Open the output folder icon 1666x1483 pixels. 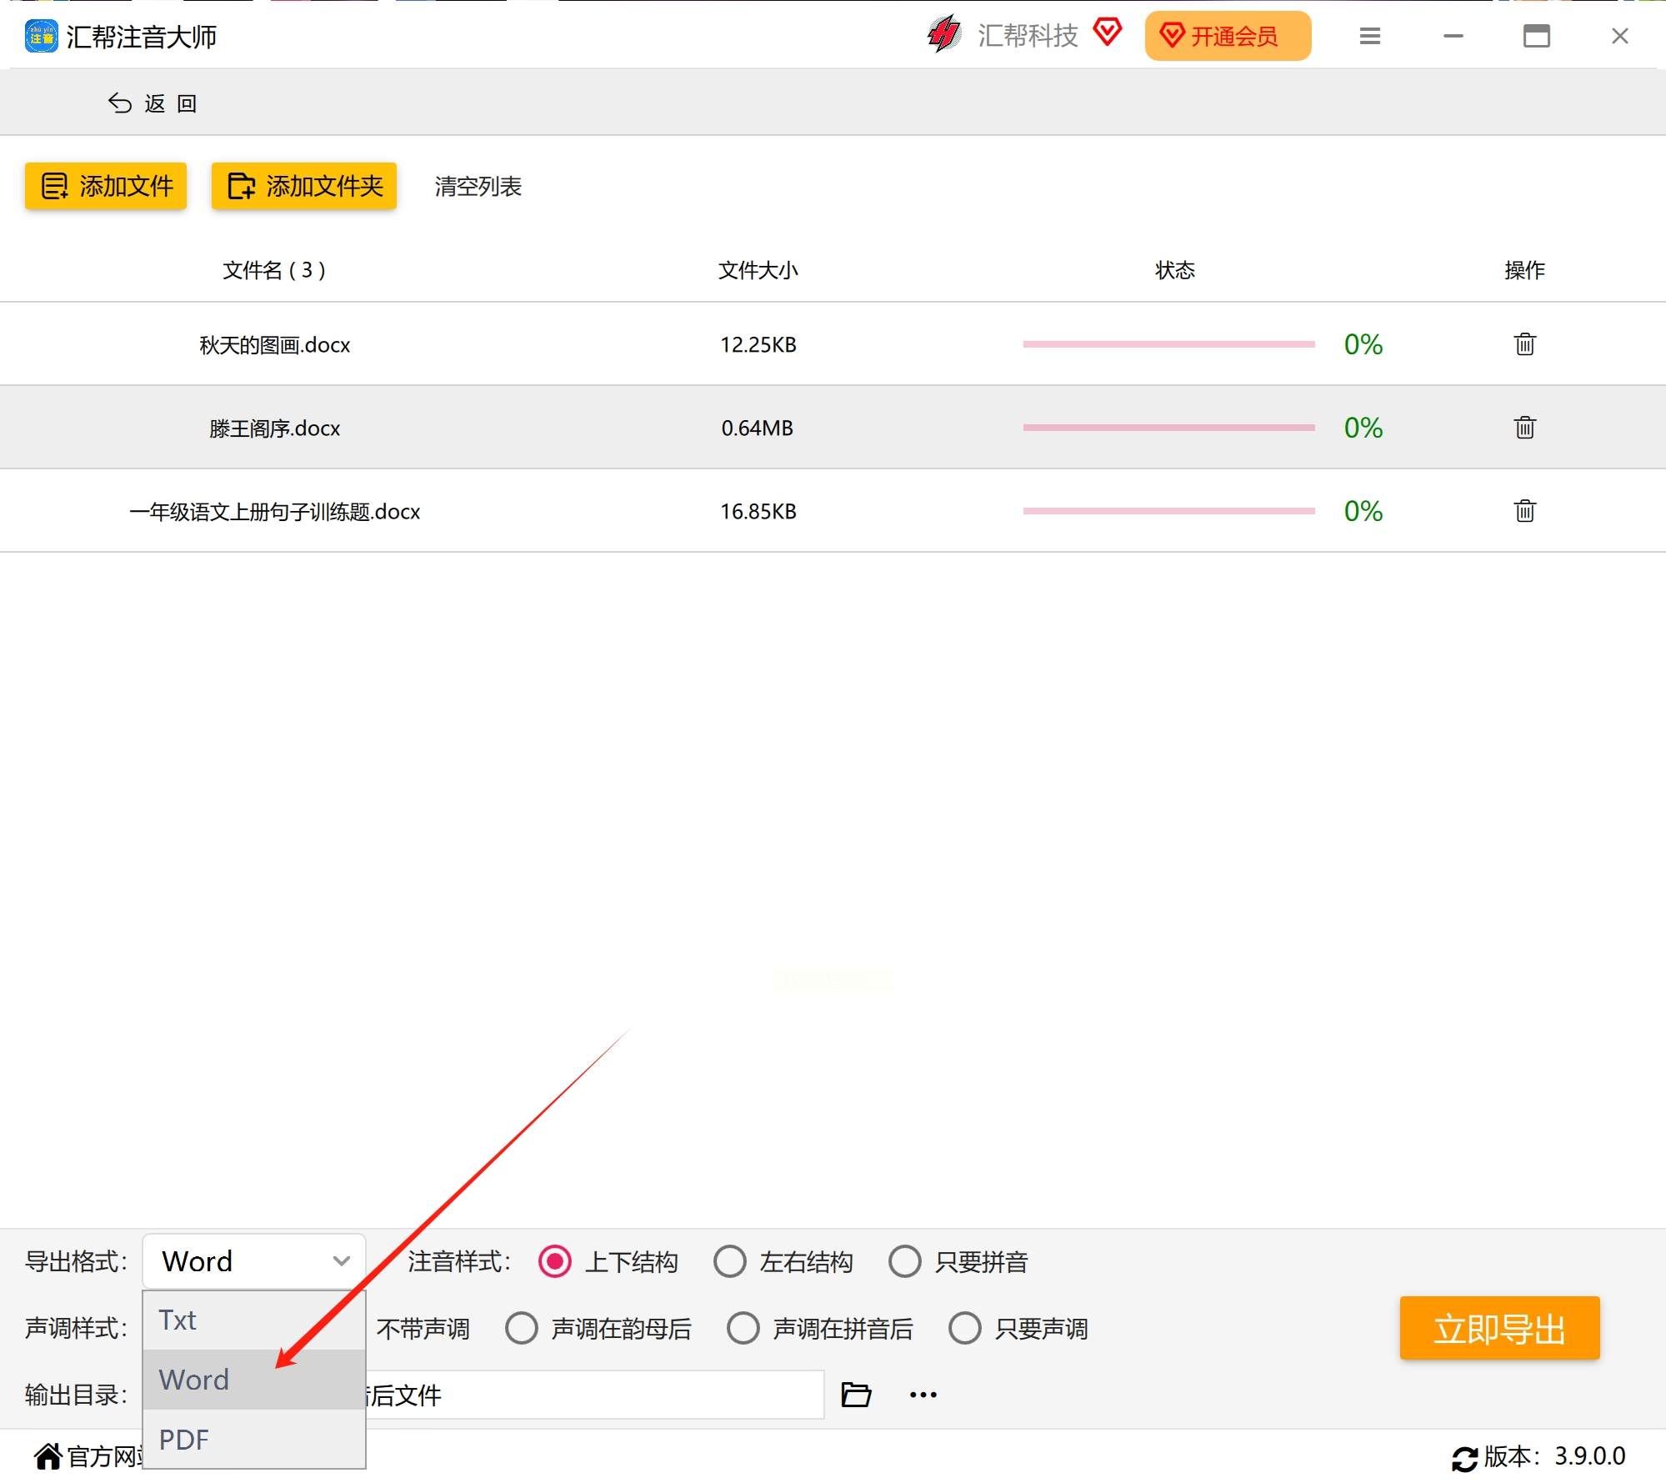click(856, 1395)
